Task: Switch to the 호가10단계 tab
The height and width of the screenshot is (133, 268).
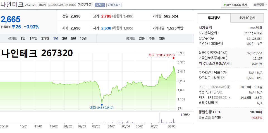Action: 247,18
